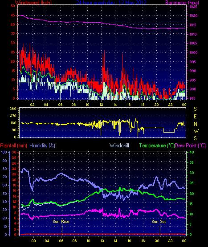
Task: Click the E compass direction label
Action: (195, 117)
